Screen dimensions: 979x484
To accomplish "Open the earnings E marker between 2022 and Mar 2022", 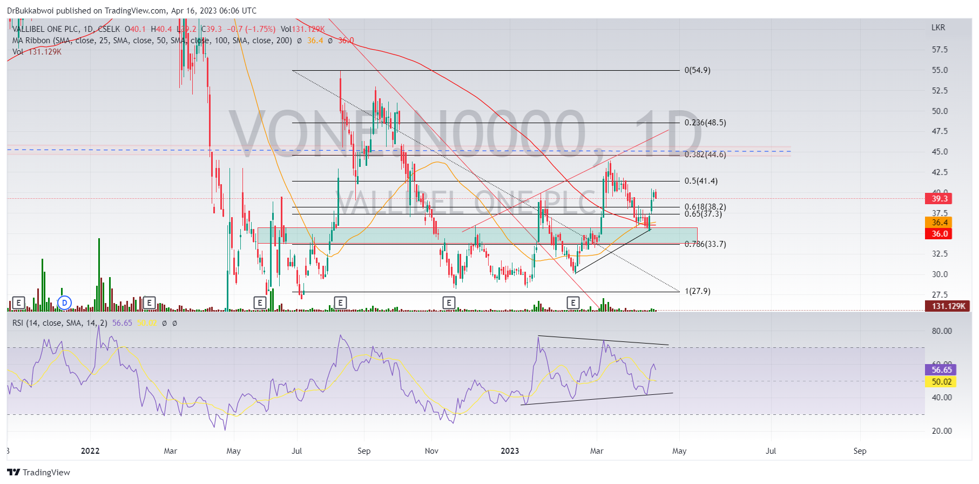I will 150,303.
